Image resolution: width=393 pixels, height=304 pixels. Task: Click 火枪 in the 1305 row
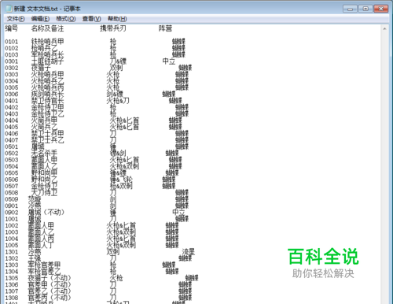[116, 278]
